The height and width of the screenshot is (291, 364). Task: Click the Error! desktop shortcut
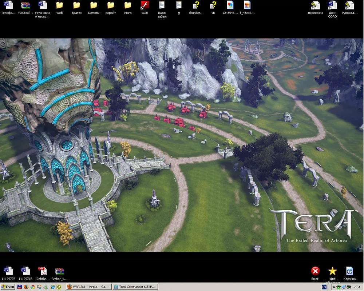click(315, 271)
